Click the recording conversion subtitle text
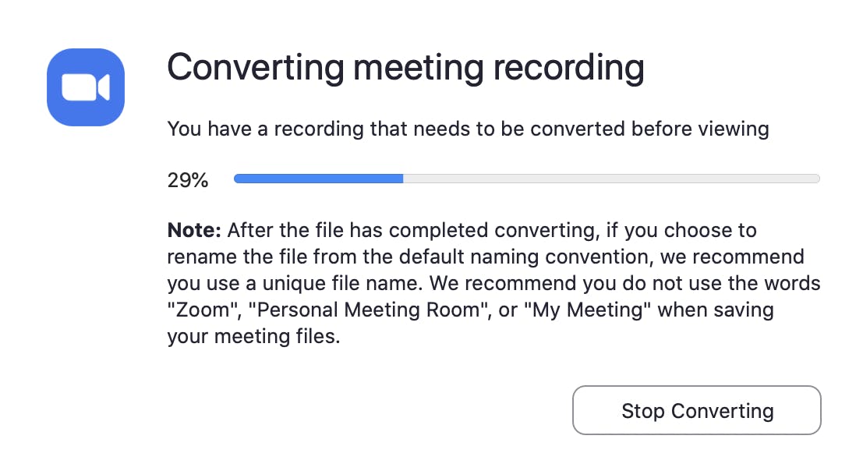856x471 pixels. tap(468, 129)
